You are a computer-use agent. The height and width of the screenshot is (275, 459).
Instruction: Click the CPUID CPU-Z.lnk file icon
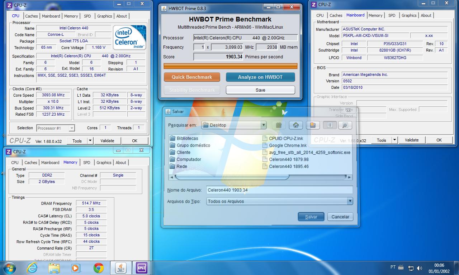click(x=265, y=138)
